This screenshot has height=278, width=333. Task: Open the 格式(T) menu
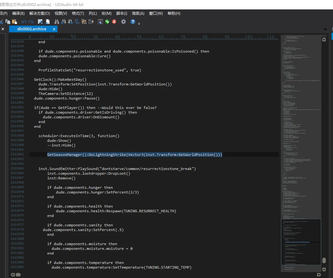pyautogui.click(x=78, y=13)
